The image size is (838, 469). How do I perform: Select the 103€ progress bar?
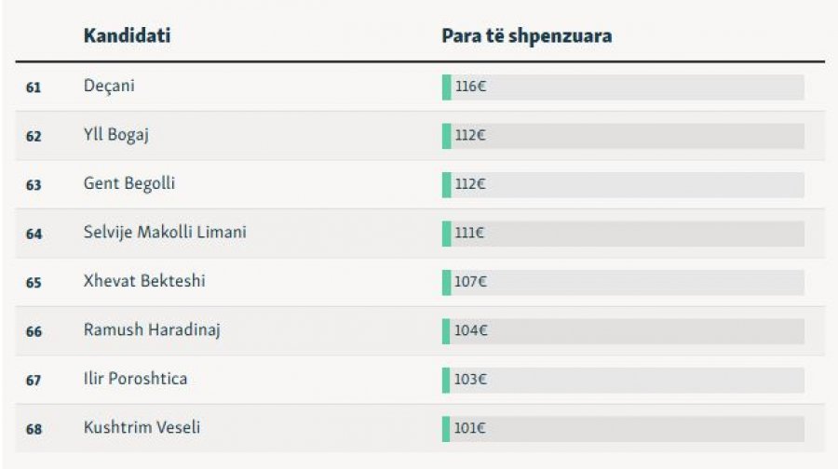(x=623, y=380)
